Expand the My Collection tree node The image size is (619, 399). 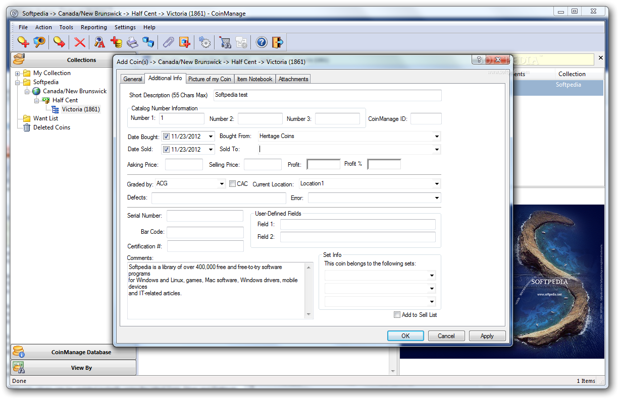click(x=17, y=74)
